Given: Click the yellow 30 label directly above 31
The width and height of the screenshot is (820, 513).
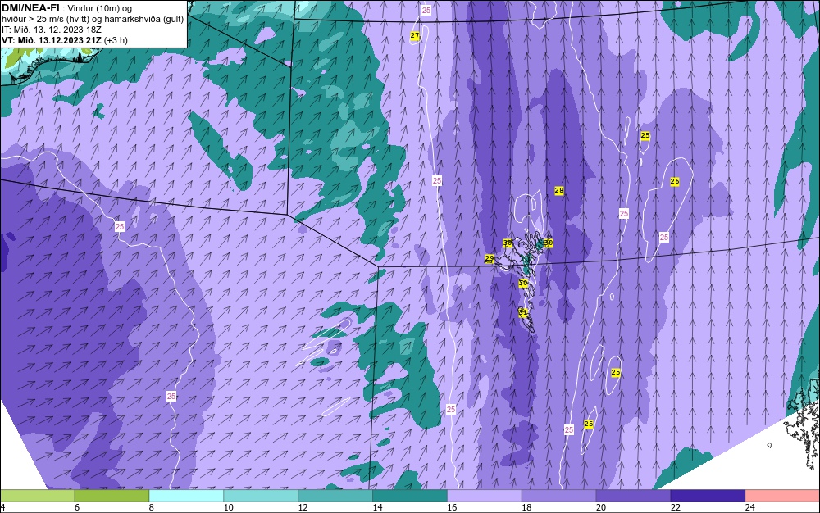Looking at the screenshot, I should tap(523, 284).
